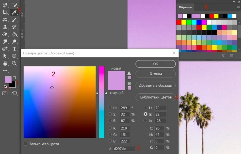Create new swatch with the panel's page icon
Screen dimensions: 241x154
224,56
